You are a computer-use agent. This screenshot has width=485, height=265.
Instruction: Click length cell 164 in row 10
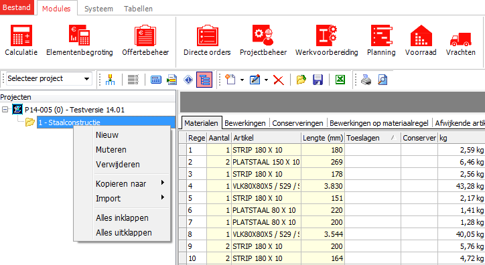click(323, 258)
